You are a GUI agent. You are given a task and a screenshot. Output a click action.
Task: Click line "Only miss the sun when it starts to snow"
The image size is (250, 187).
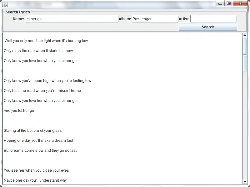tap(38, 51)
